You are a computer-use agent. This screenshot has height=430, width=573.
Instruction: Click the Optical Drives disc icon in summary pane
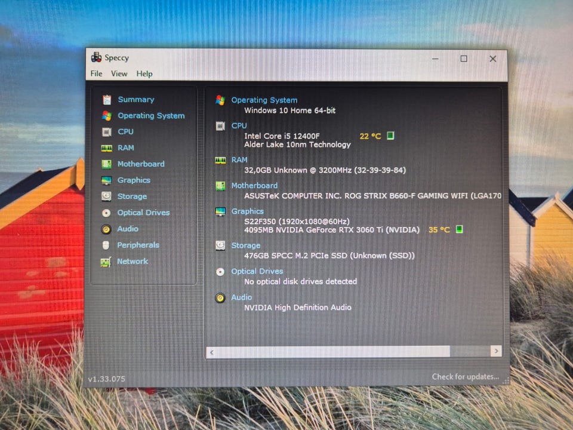pos(220,272)
